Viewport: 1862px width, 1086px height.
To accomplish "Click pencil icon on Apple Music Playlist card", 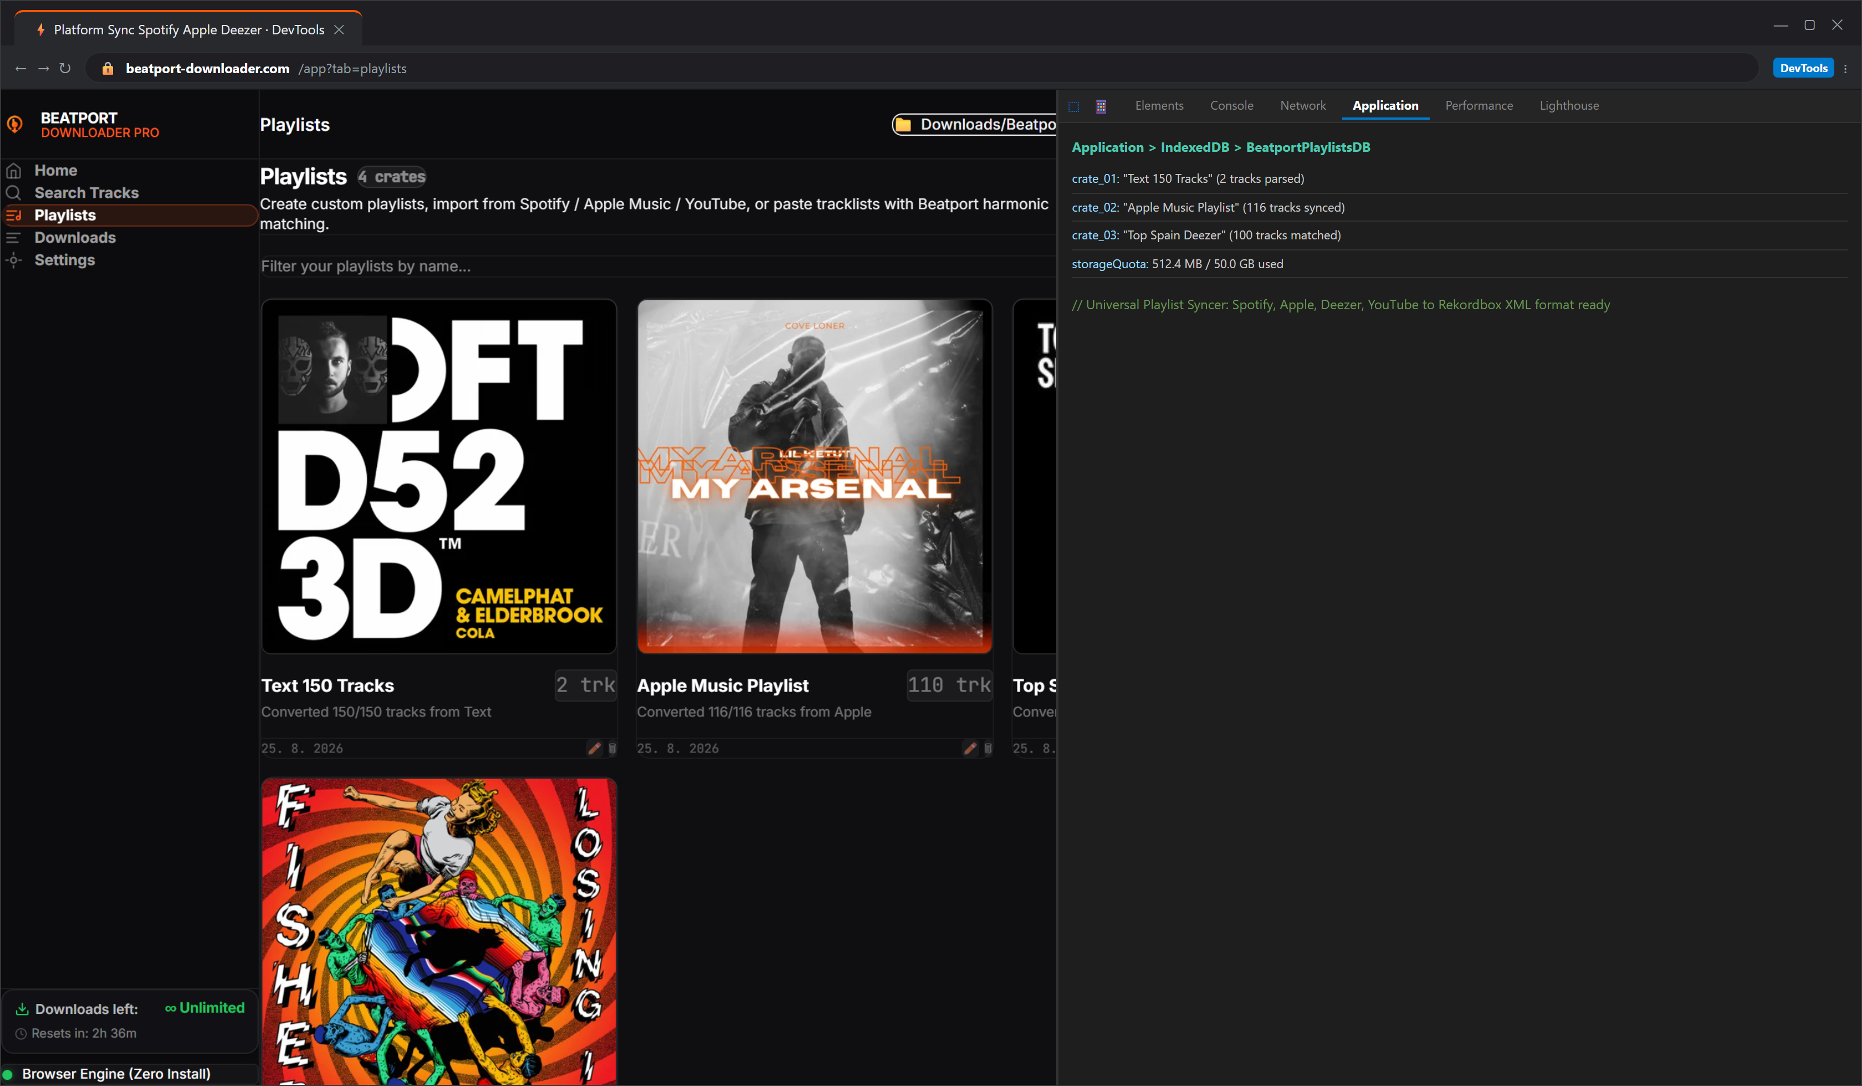I will pos(970,749).
